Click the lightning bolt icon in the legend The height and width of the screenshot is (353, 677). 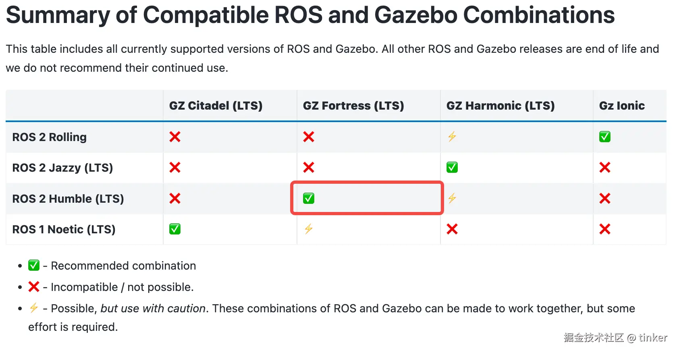click(x=34, y=308)
